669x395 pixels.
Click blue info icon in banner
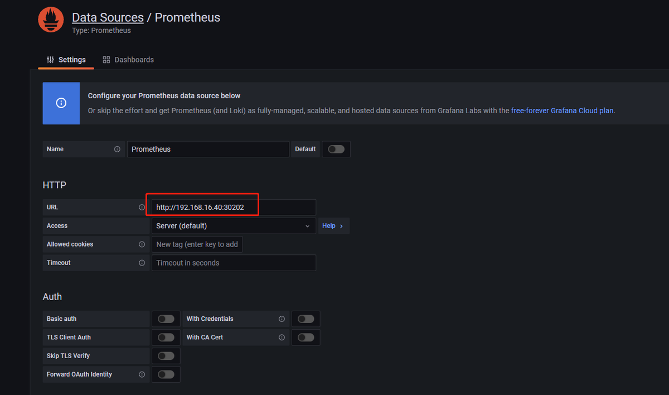[61, 103]
